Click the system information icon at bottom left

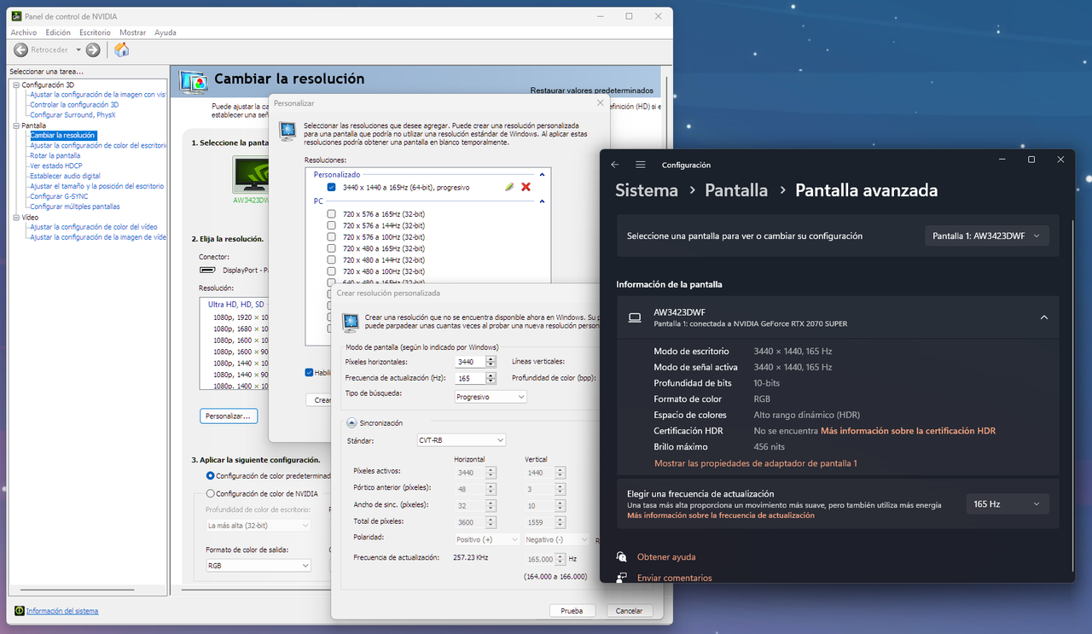coord(19,611)
